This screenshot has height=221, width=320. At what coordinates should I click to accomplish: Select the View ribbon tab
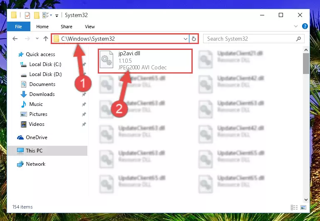pos(90,27)
